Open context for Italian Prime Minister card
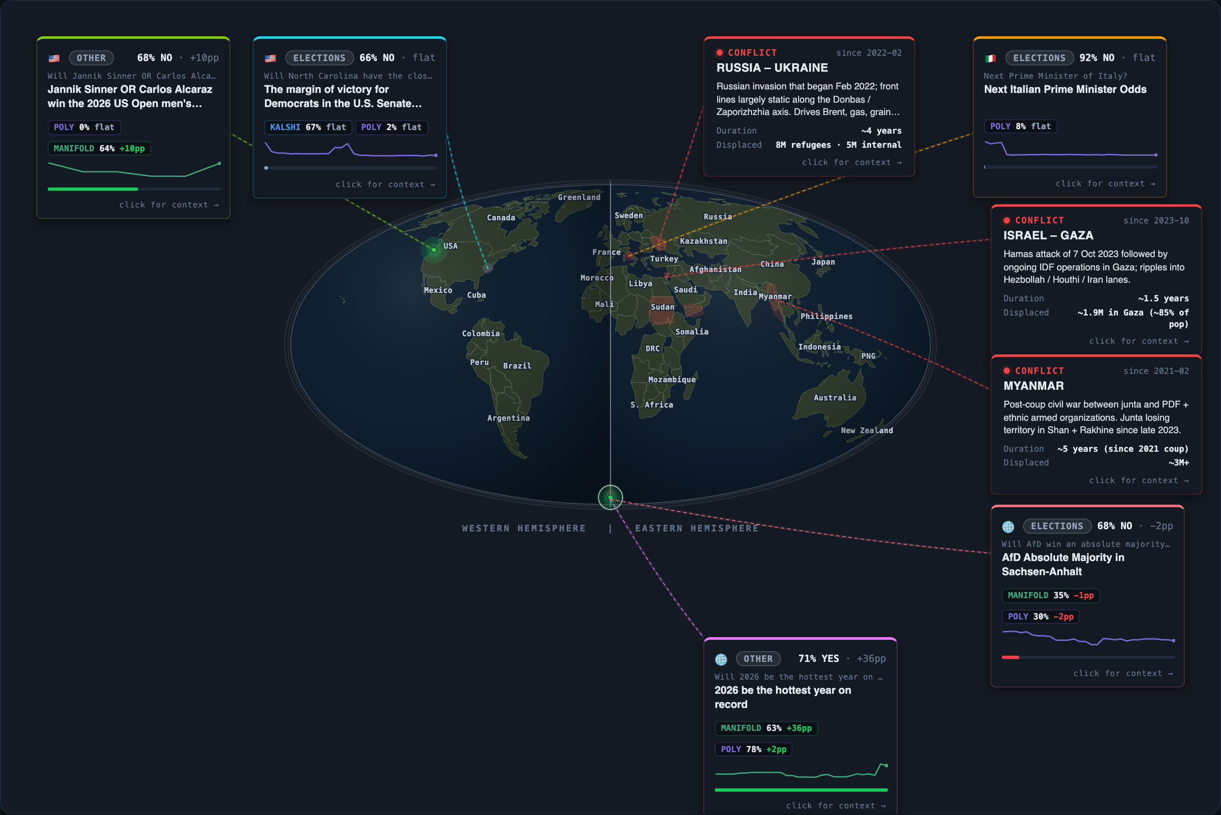Image resolution: width=1221 pixels, height=815 pixels. (x=1106, y=184)
